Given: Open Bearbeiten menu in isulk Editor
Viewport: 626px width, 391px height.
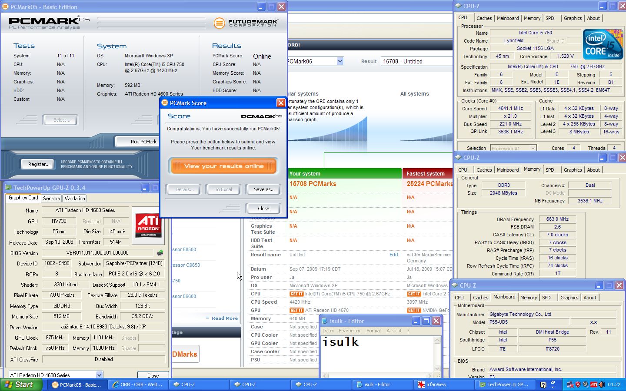Looking at the screenshot, I should [x=350, y=331].
